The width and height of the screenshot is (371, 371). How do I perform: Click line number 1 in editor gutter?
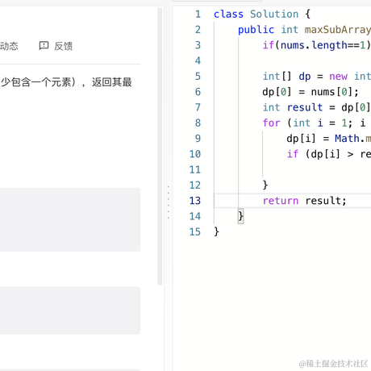pos(198,14)
